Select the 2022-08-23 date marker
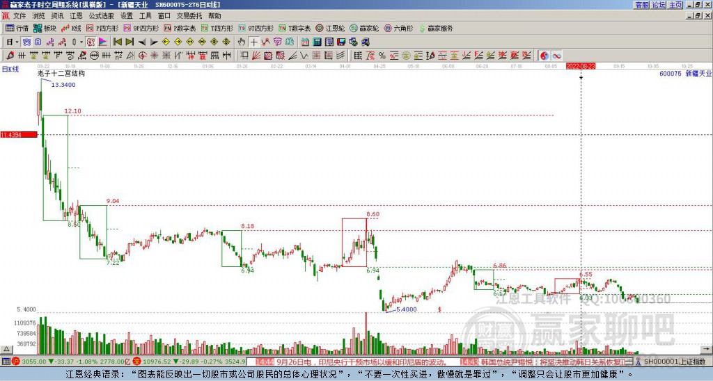The height and width of the screenshot is (381, 713). pyautogui.click(x=581, y=66)
